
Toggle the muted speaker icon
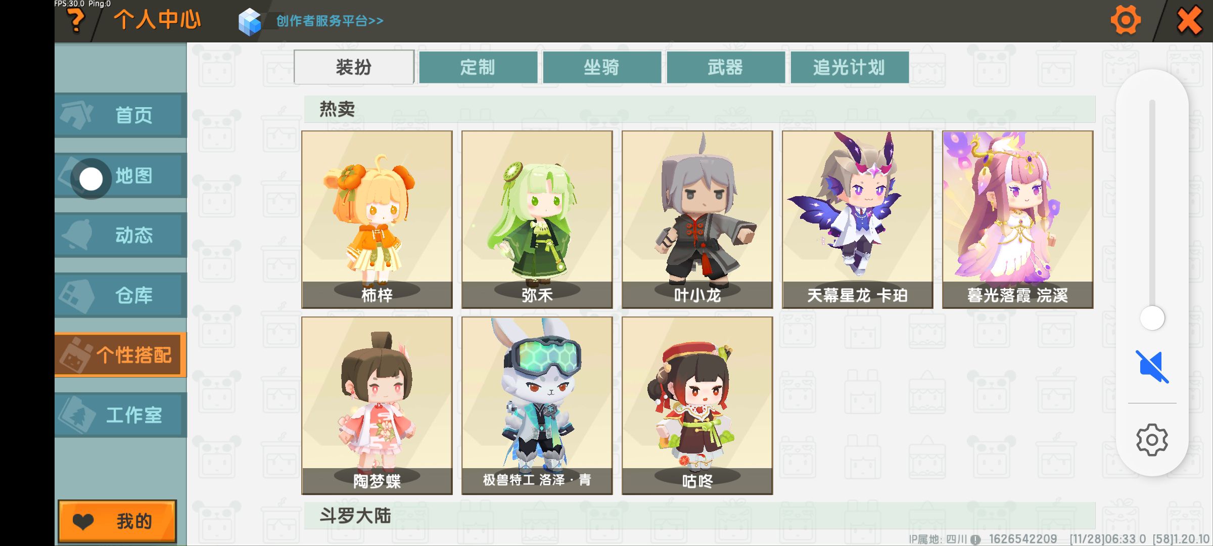[1152, 367]
